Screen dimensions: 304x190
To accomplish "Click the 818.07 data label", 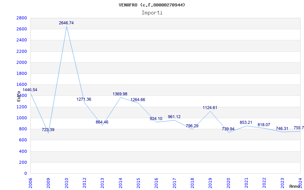I will 264,125.
